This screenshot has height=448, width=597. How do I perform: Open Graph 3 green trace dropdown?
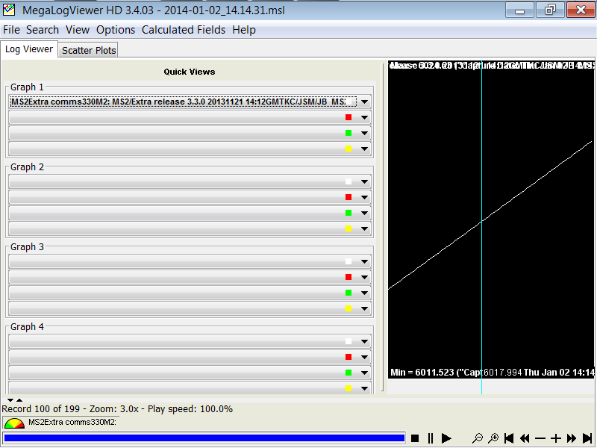click(365, 293)
